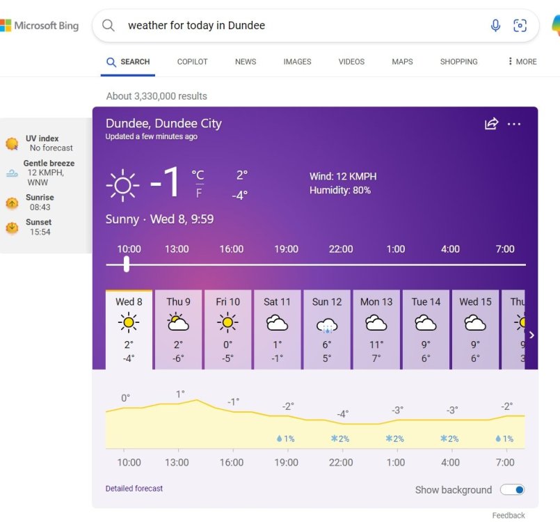Viewport: 560px width, 522px height.
Task: Click the Microsoft Bing logo
Action: click(x=39, y=25)
